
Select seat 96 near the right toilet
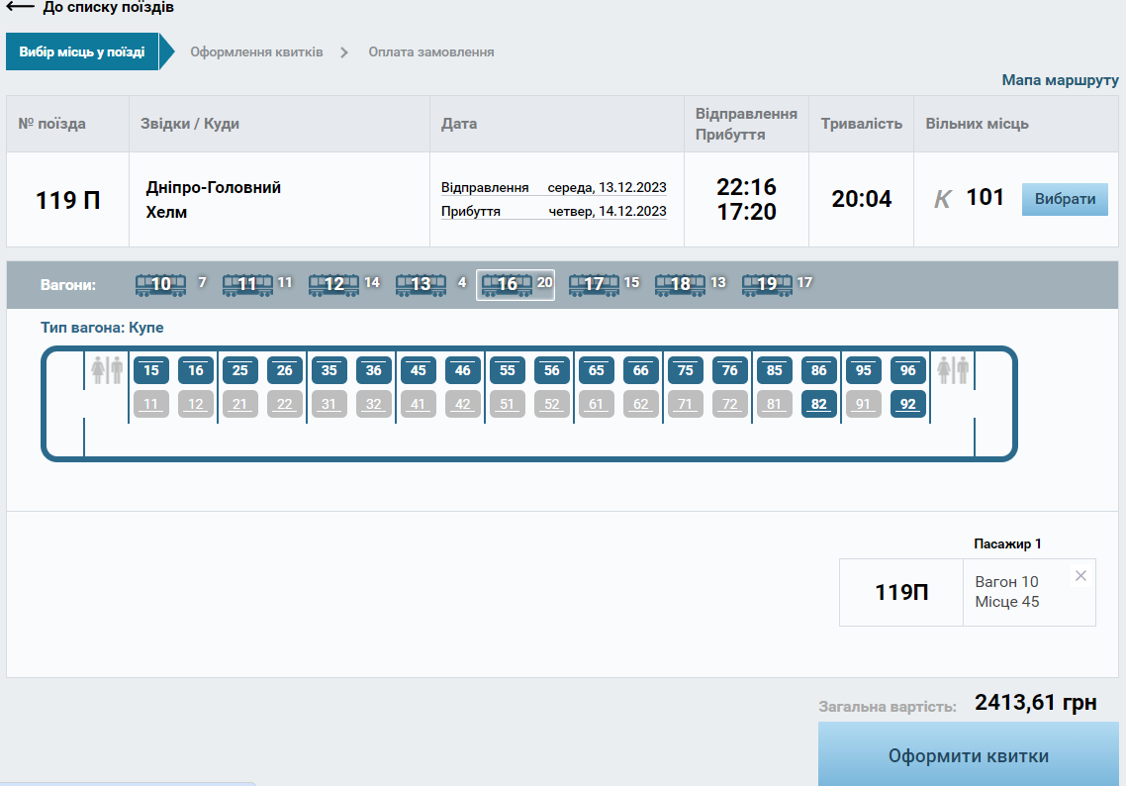click(908, 370)
